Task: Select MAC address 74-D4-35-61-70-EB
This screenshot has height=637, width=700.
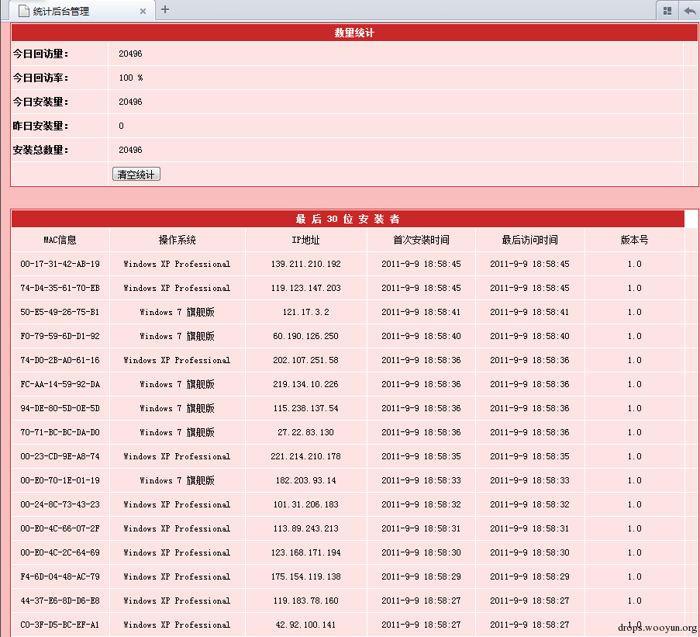Action: pyautogui.click(x=60, y=288)
